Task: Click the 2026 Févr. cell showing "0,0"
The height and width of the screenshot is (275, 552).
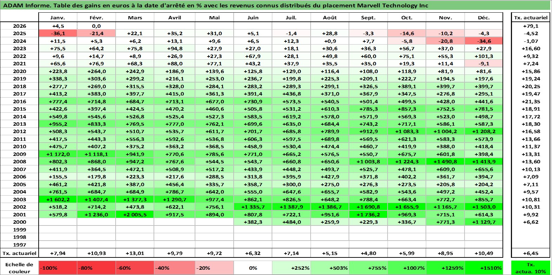Action: [96, 26]
